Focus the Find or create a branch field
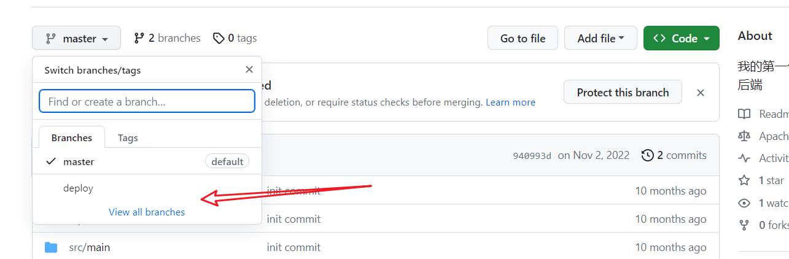The height and width of the screenshot is (259, 789). (x=147, y=102)
